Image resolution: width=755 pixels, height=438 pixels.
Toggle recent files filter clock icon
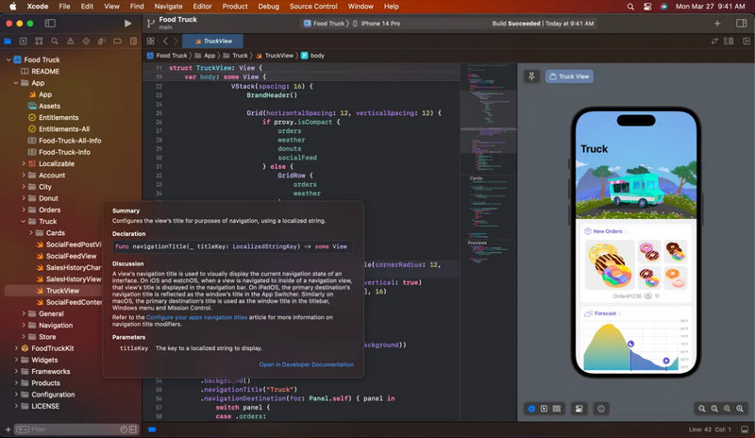click(124, 430)
